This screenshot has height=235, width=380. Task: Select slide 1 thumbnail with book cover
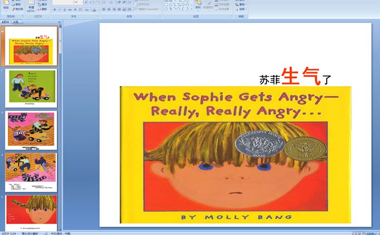pyautogui.click(x=31, y=46)
